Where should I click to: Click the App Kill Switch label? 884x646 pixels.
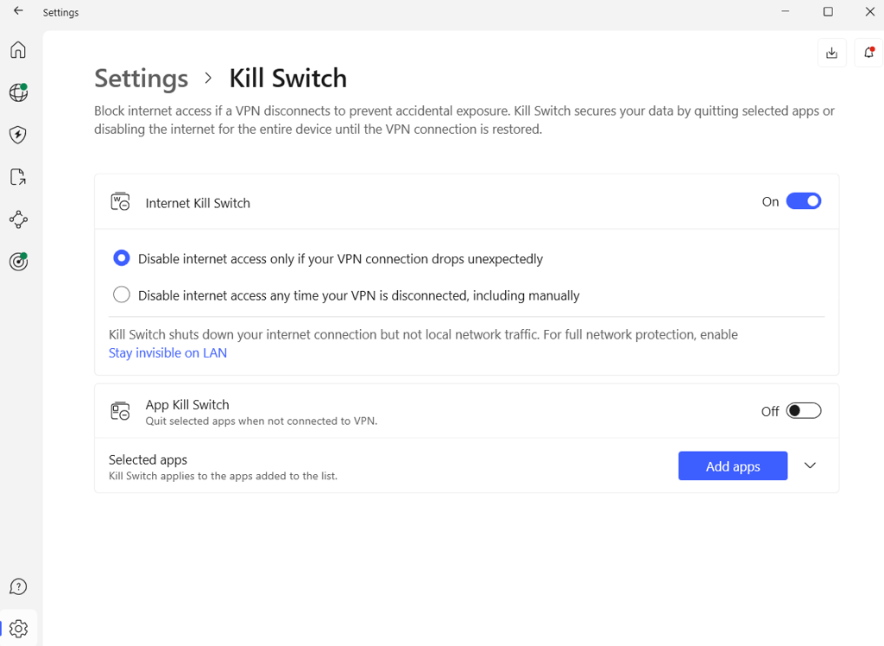(187, 405)
